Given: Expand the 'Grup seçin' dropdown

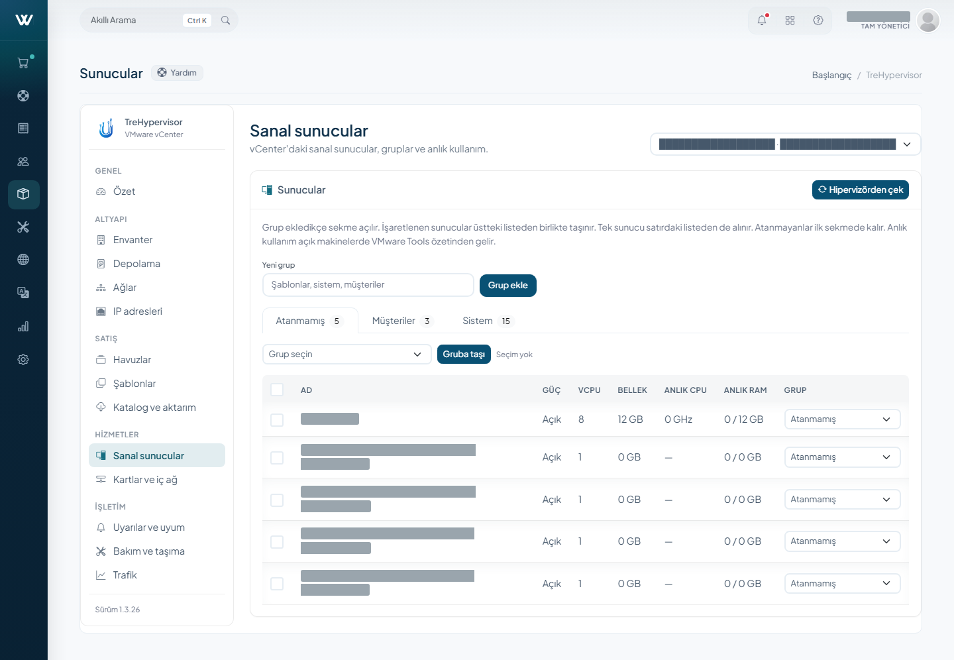Looking at the screenshot, I should pyautogui.click(x=346, y=355).
